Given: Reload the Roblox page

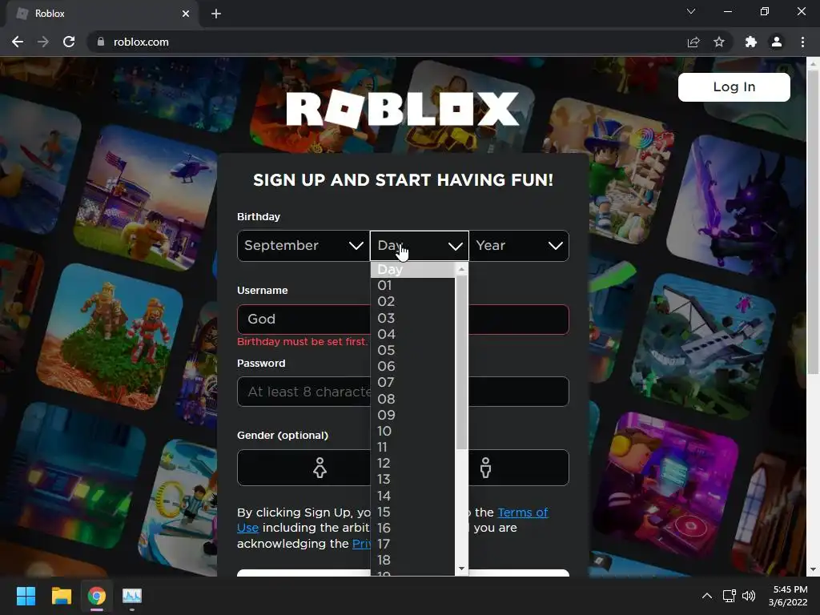Looking at the screenshot, I should [69, 42].
